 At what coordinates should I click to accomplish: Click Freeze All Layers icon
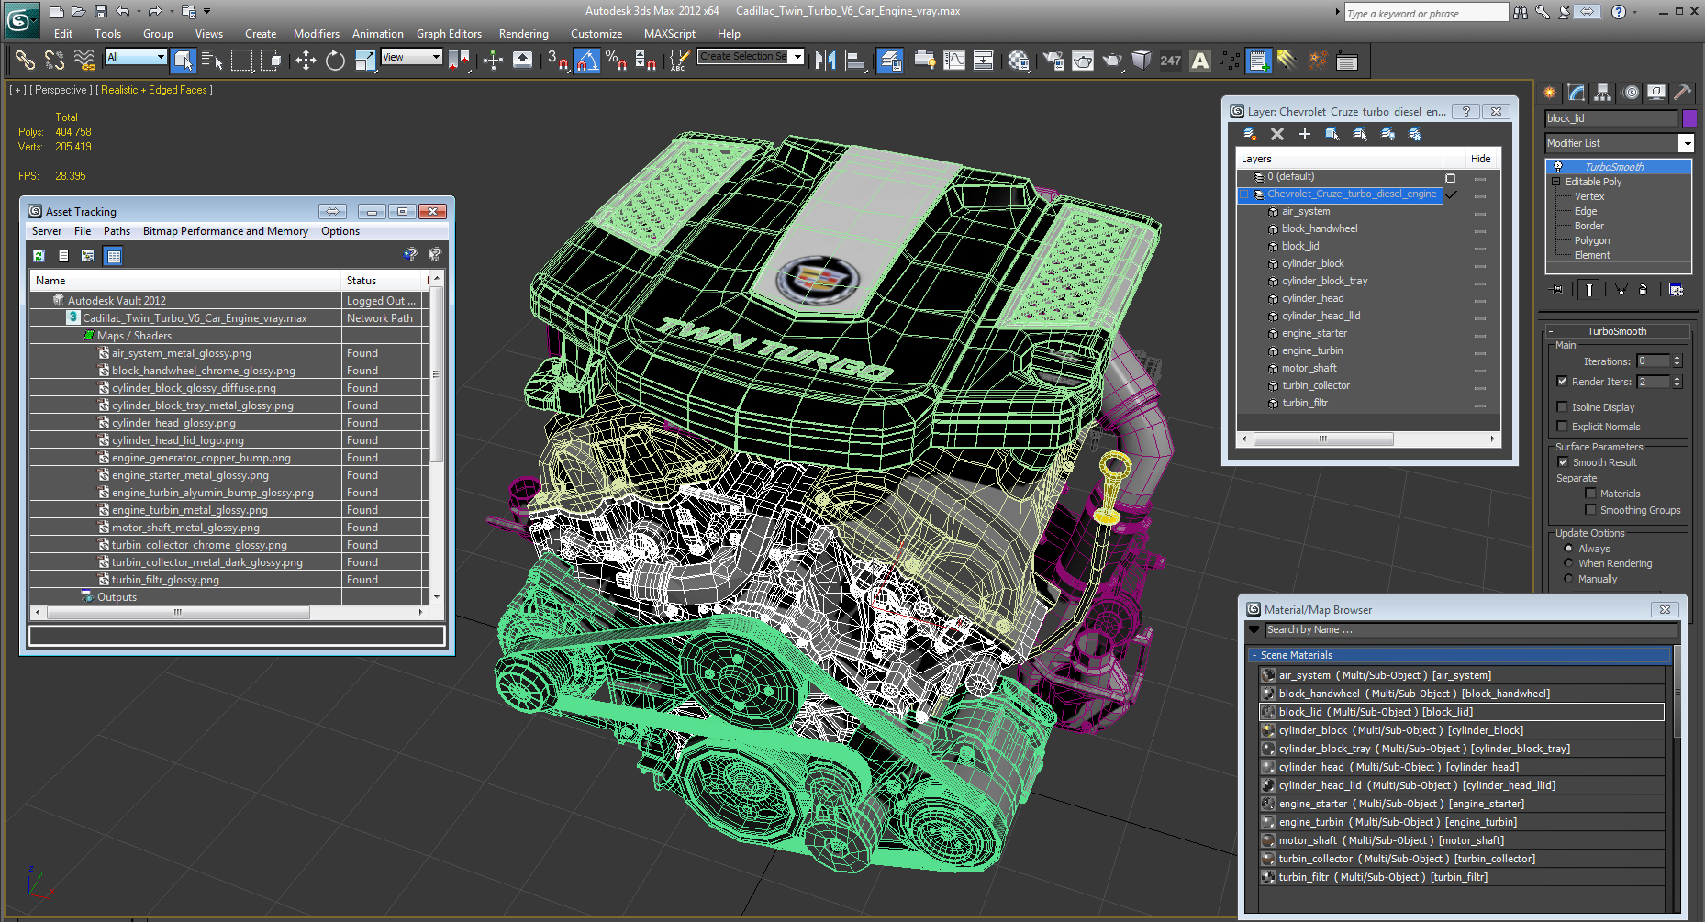click(1415, 134)
